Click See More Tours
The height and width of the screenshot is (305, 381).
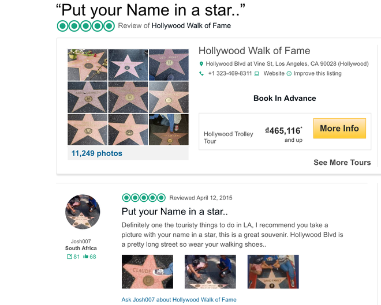342,163
